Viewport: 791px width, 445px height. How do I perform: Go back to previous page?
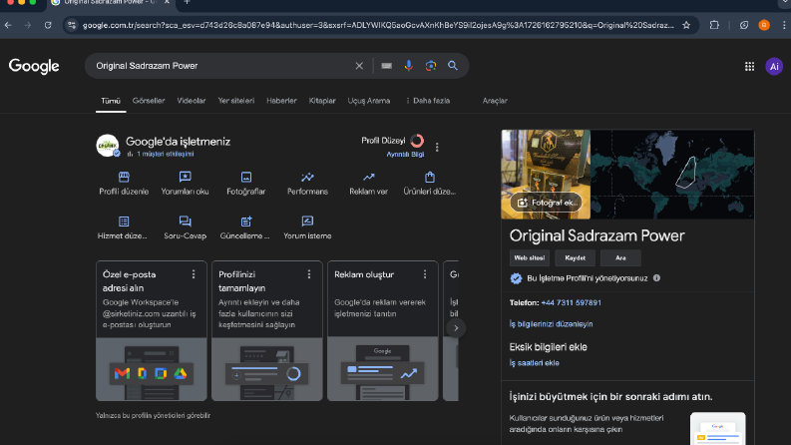click(9, 25)
